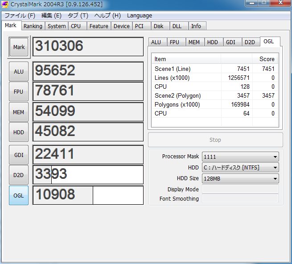Open the ファイル (F) menu
The width and height of the screenshot is (292, 264).
20,16
